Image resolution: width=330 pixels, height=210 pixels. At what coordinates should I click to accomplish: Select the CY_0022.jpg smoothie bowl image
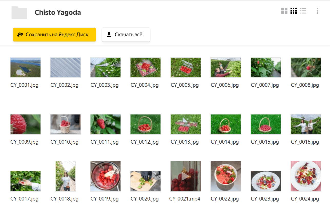(x=226, y=176)
